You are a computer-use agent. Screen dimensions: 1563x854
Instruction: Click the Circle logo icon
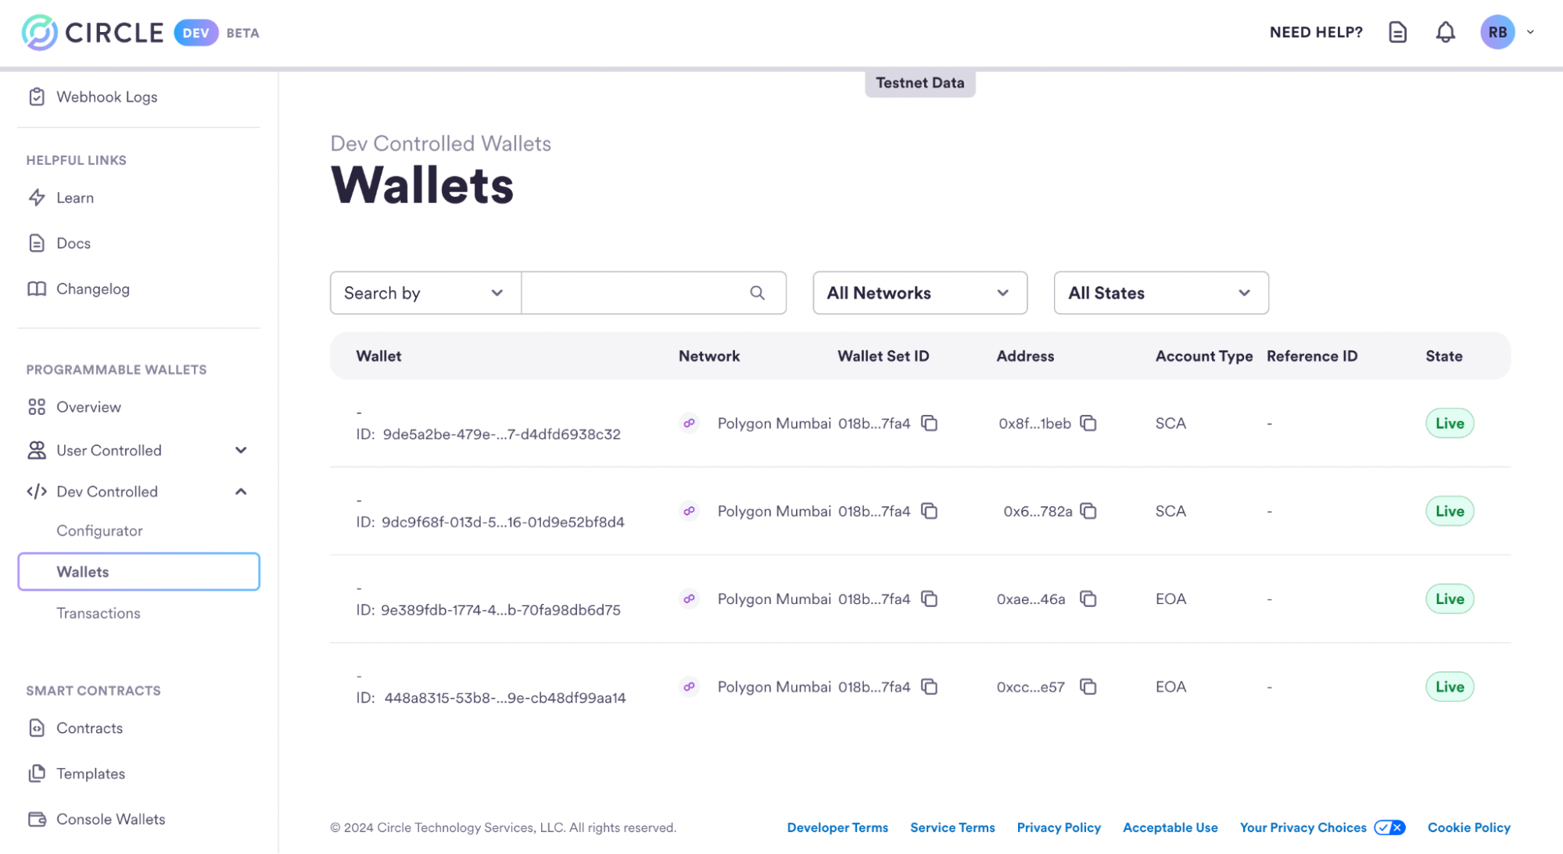(39, 32)
